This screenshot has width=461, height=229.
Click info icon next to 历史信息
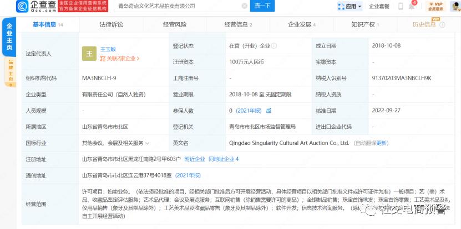[442, 25]
